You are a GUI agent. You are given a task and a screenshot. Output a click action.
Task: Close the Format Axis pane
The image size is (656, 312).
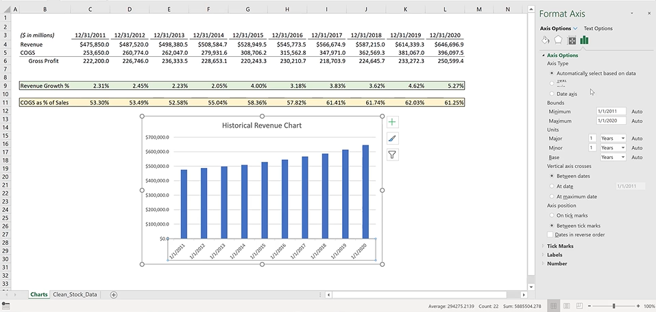[648, 14]
